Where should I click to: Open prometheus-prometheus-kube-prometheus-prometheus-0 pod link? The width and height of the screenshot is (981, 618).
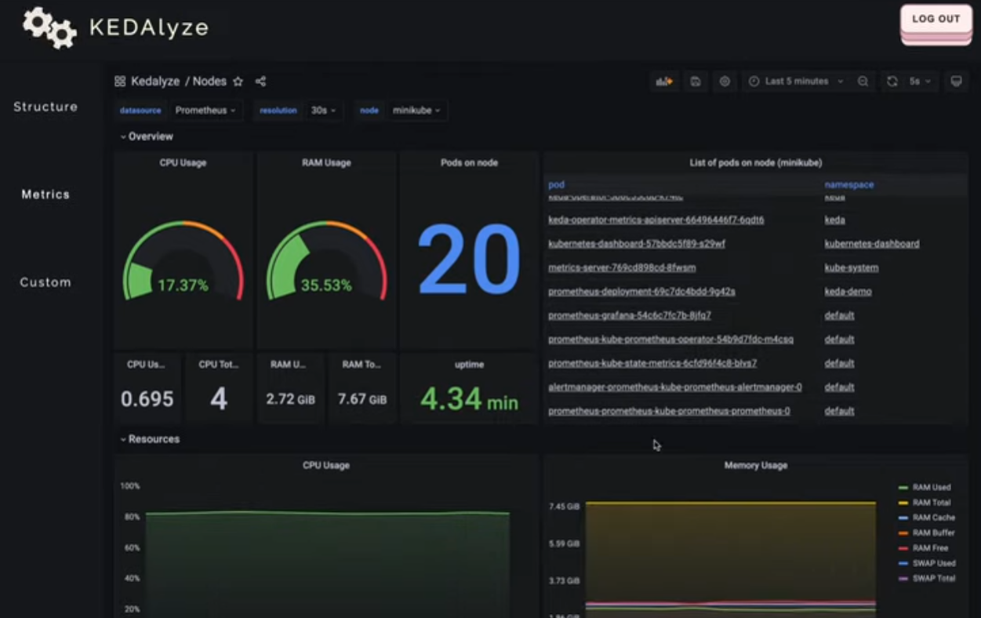tap(669, 411)
